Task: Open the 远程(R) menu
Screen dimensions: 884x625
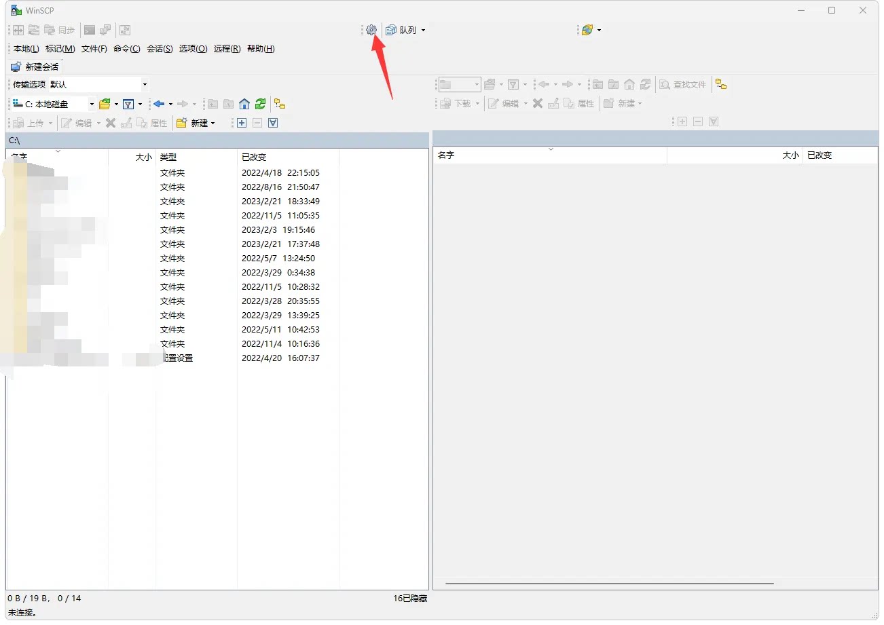Action: pos(227,49)
